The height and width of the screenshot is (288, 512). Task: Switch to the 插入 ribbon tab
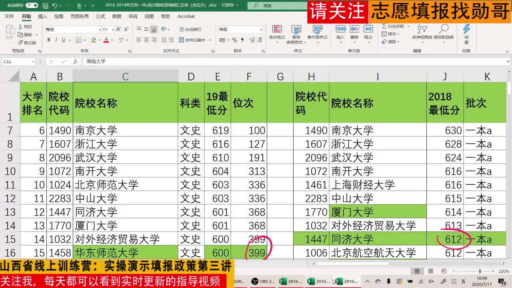(42, 16)
